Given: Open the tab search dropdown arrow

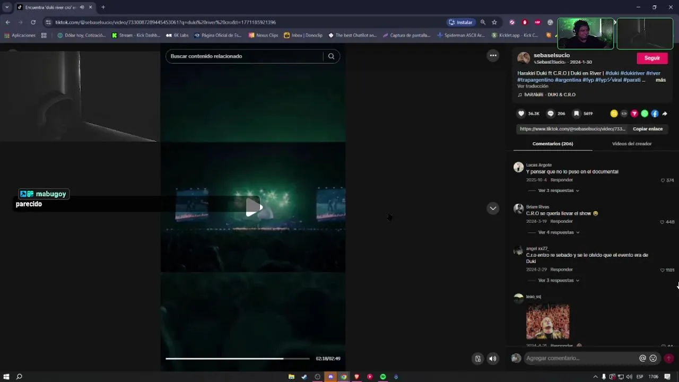Looking at the screenshot, I should point(7,7).
